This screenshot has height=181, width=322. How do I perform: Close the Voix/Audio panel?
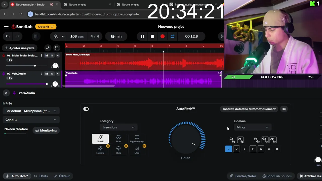coord(6,93)
